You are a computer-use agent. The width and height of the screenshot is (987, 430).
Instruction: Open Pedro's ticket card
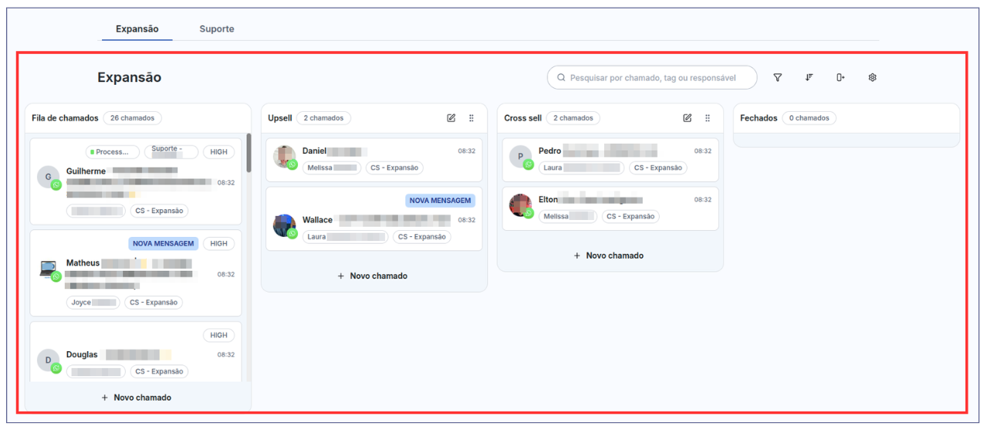pyautogui.click(x=610, y=160)
